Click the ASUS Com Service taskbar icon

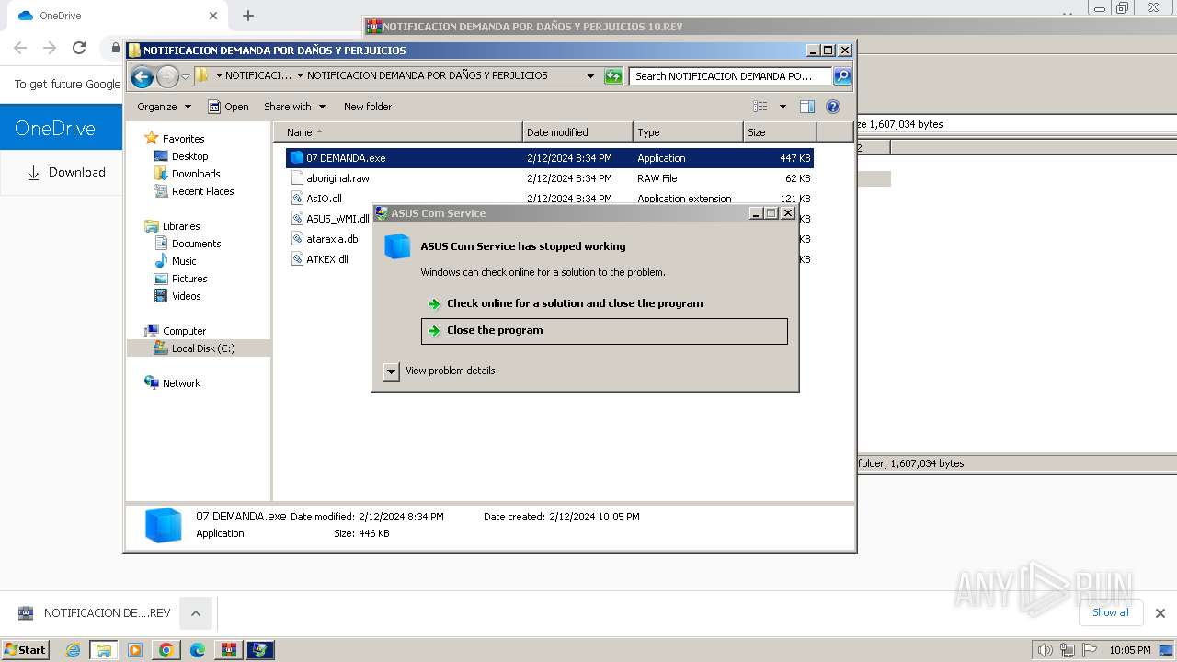point(260,650)
